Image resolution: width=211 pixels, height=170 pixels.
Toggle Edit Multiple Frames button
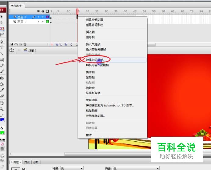coord(66,44)
